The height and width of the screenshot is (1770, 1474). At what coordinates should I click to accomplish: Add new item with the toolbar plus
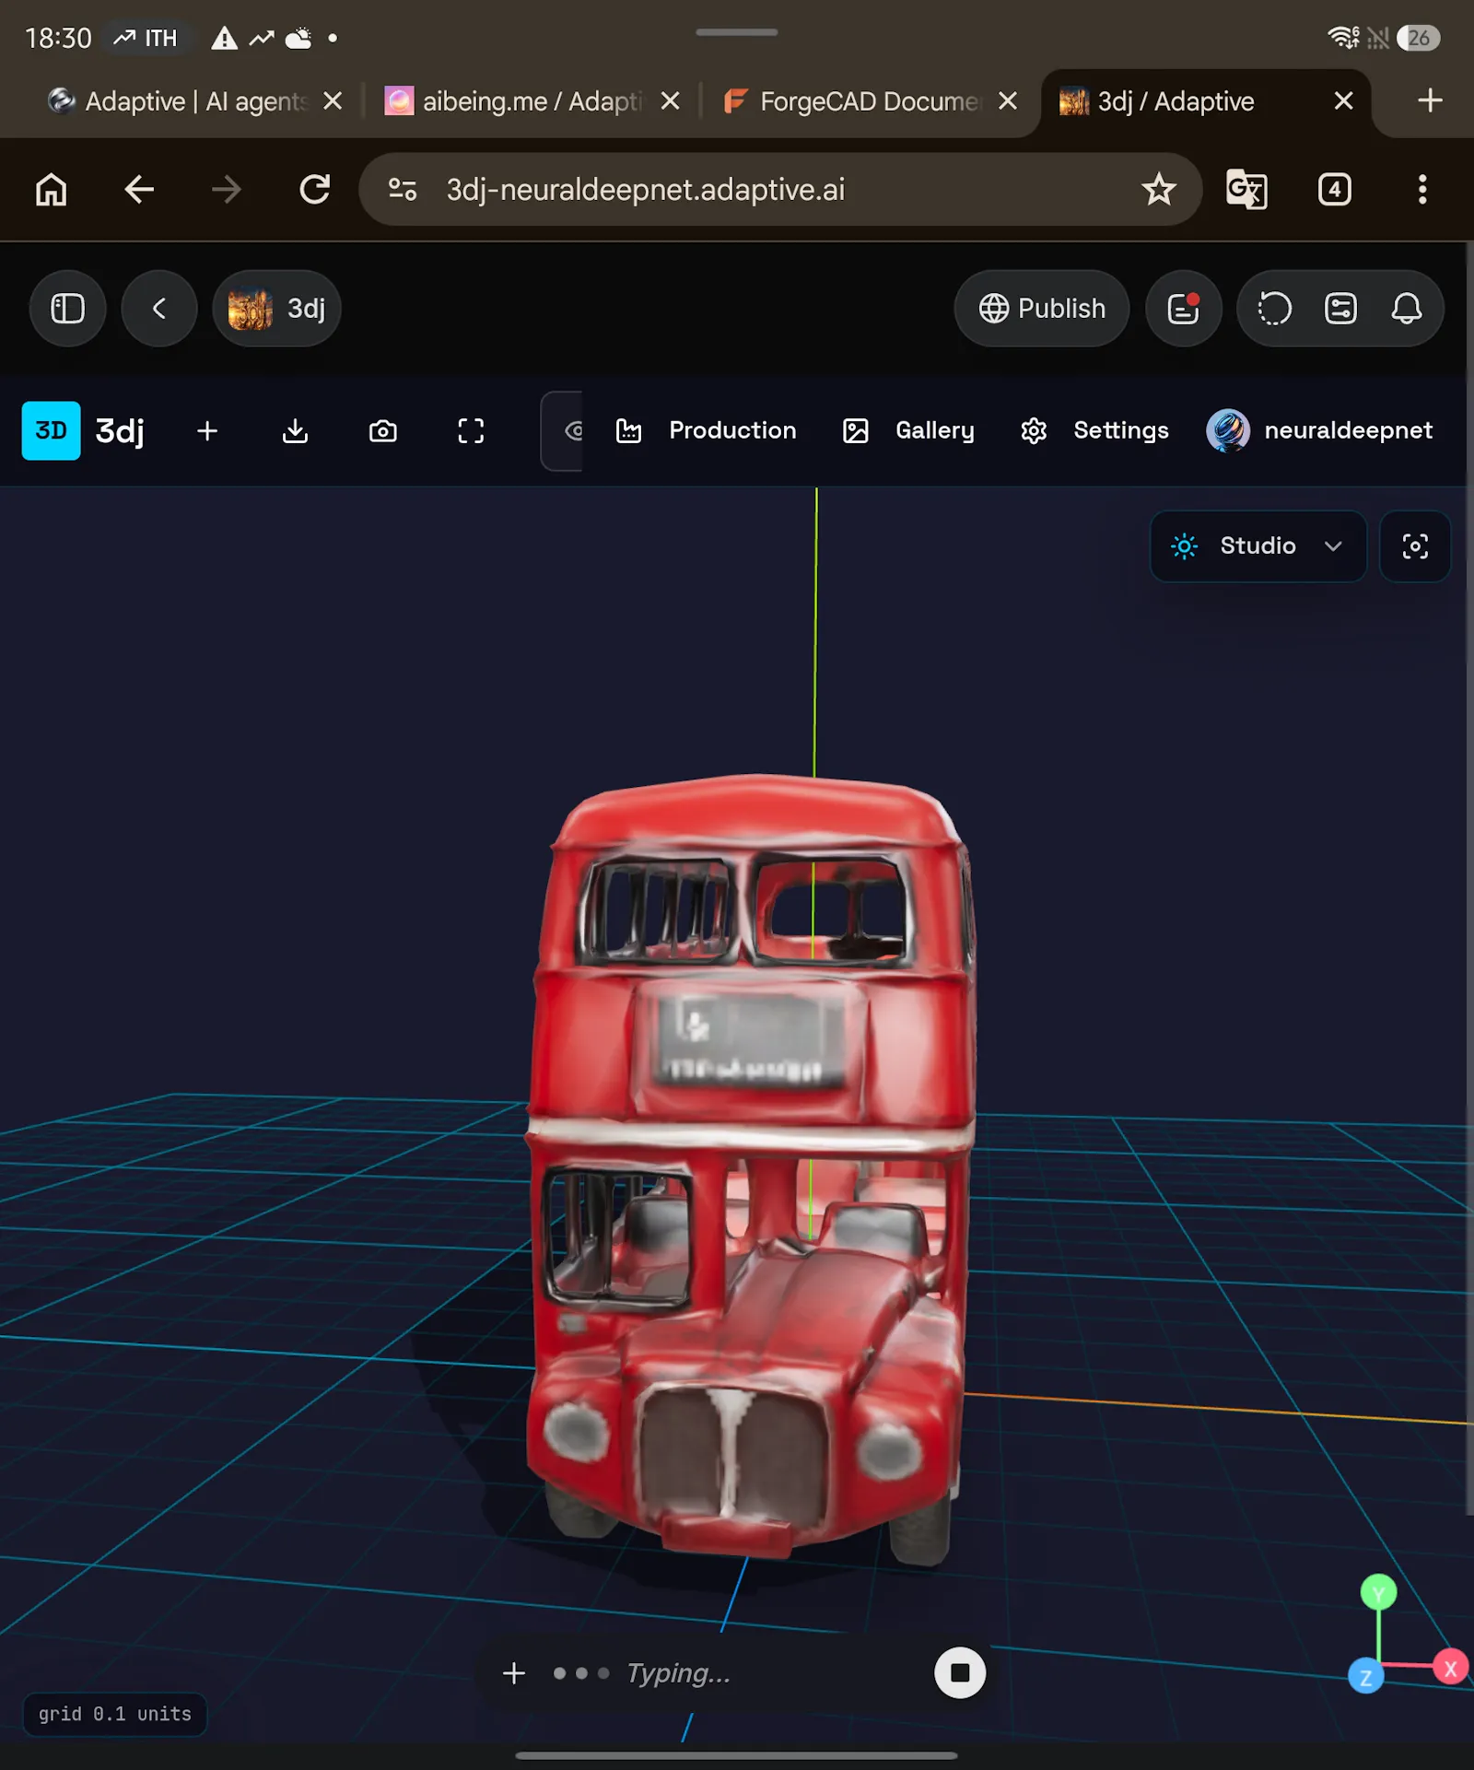click(207, 430)
